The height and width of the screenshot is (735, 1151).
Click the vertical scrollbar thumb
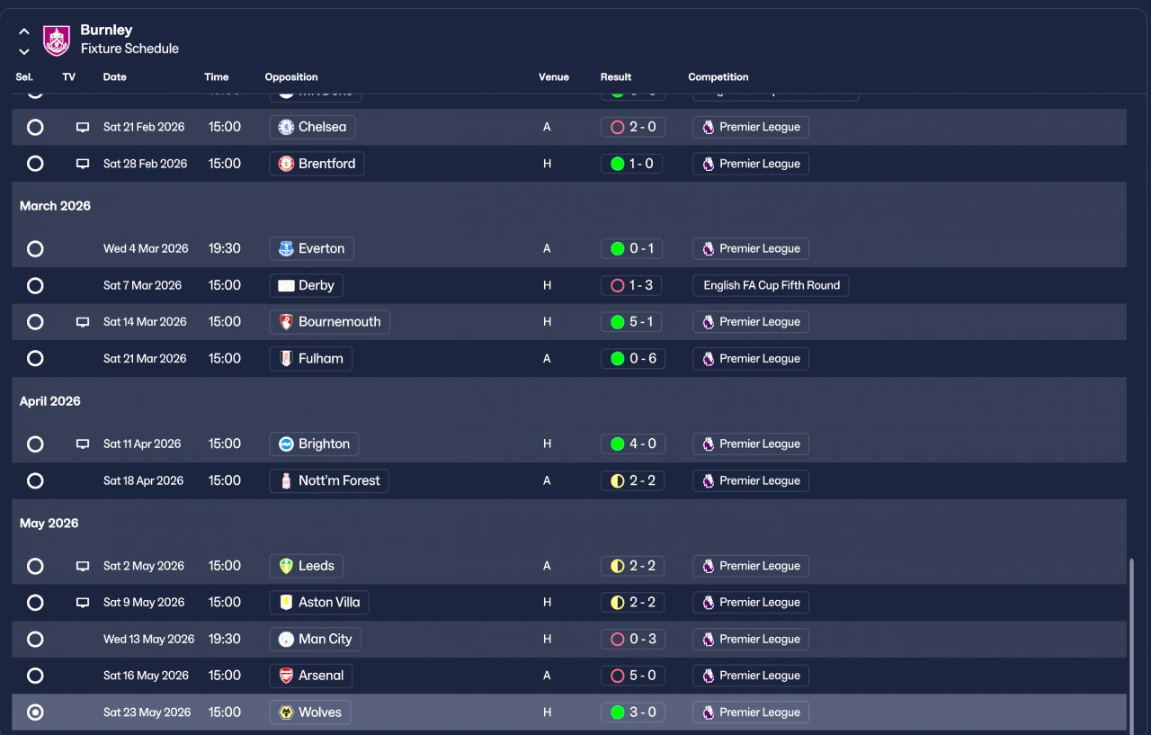click(1131, 644)
